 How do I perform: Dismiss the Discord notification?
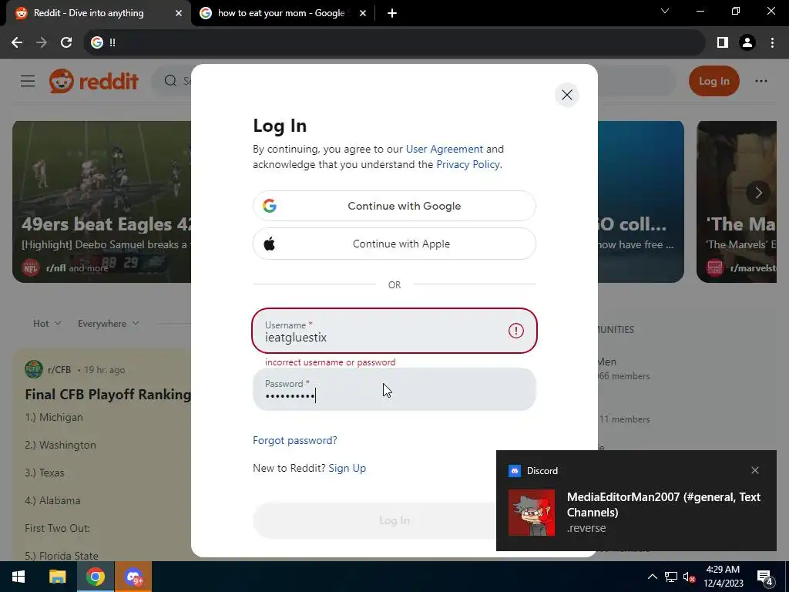coord(755,470)
